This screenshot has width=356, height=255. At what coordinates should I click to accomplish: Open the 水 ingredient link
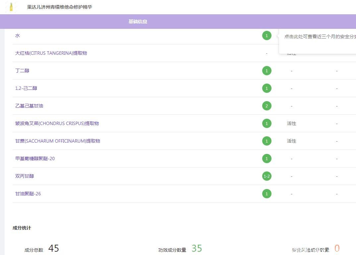(18, 35)
